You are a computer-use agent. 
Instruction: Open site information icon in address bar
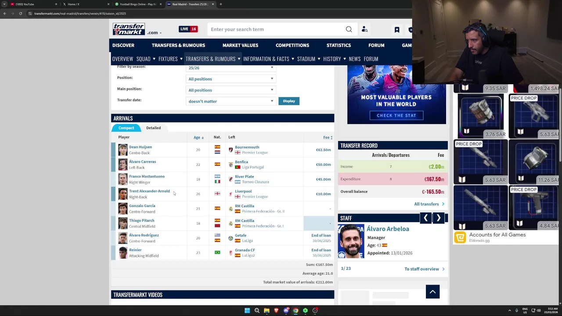(30, 14)
